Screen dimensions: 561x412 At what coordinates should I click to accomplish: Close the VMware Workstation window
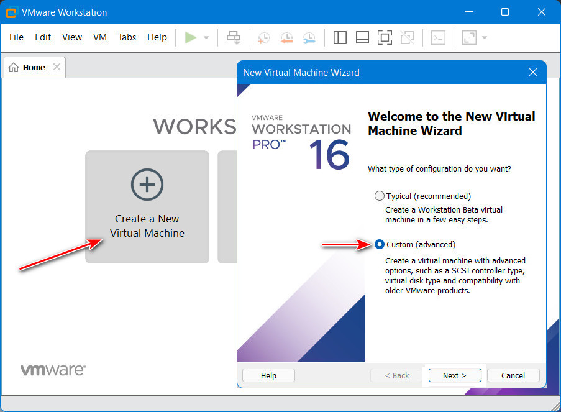542,12
